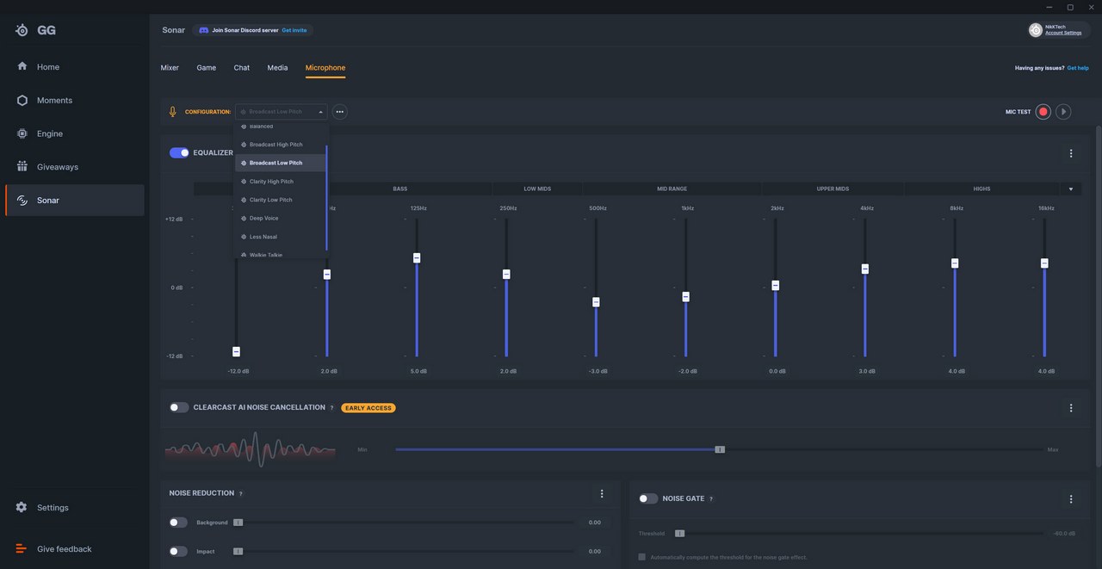Viewport: 1102px width, 569px height.
Task: Select the Sonar sidebar icon
Action: click(22, 201)
